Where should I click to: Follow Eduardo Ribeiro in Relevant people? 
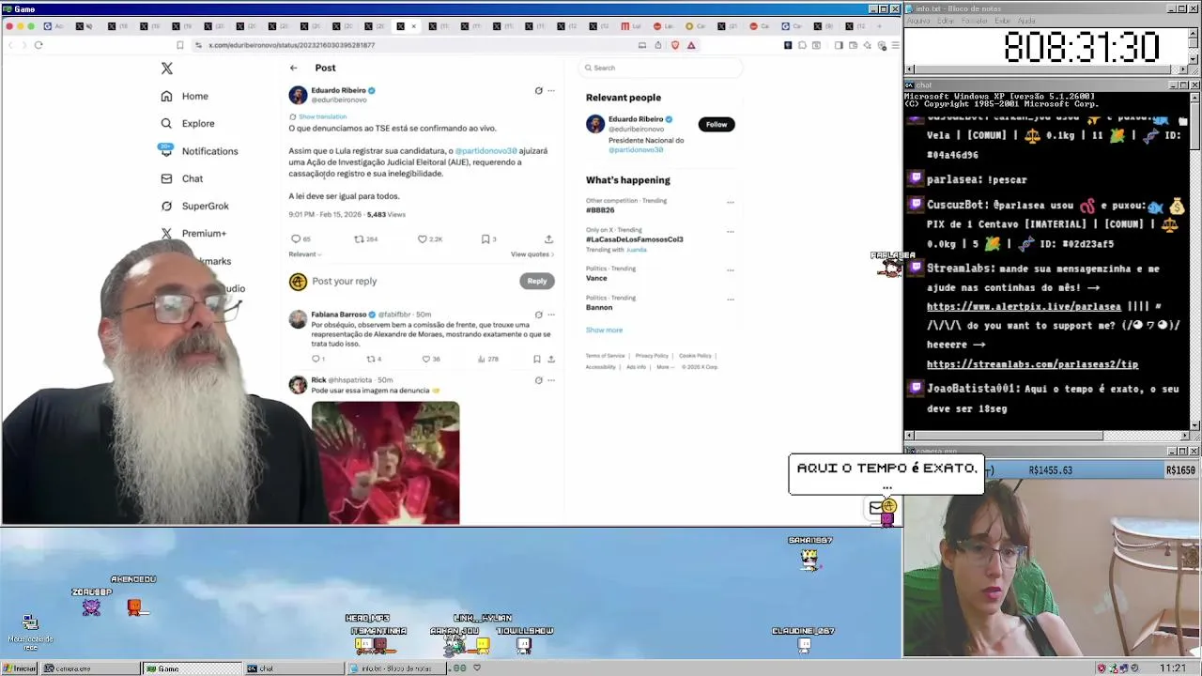(716, 124)
